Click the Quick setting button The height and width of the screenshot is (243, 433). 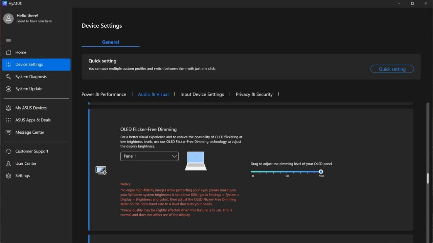click(x=392, y=69)
